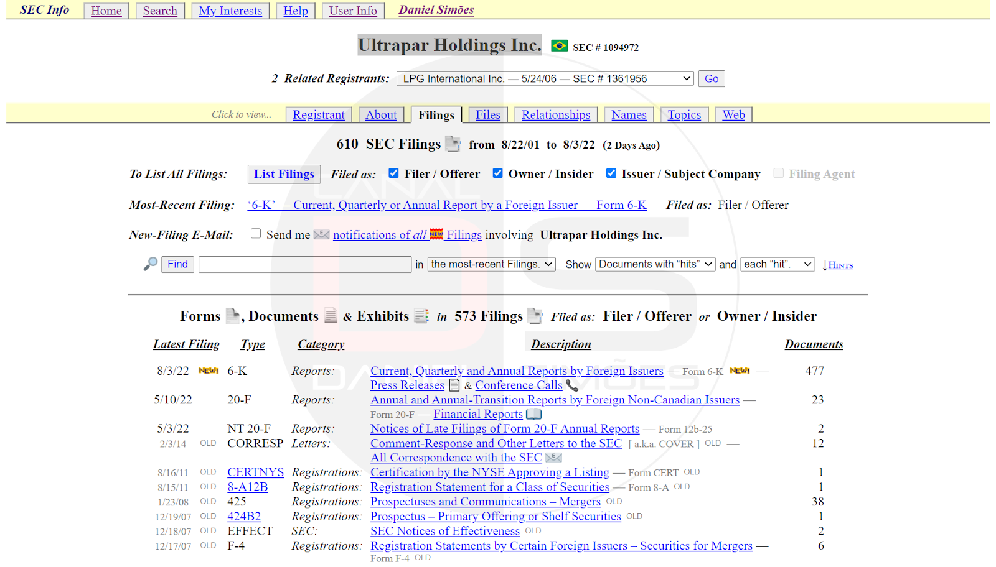Screen dimensions: 996x567
Task: Open the Help menu item
Action: pos(296,11)
